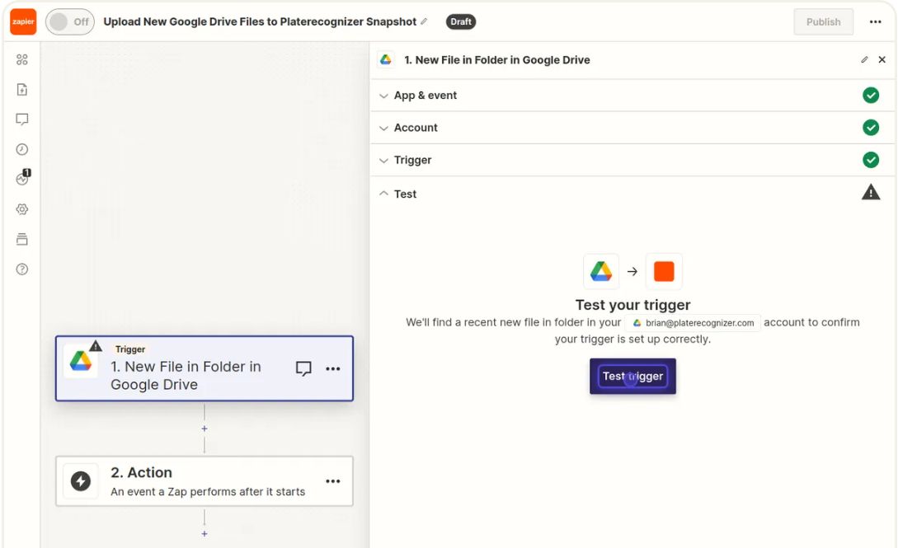The image size is (898, 548).
Task: Expand the Account section
Action: [x=416, y=128]
